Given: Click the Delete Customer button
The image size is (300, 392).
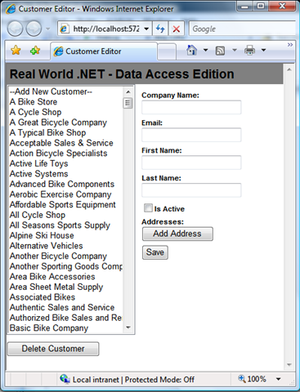Looking at the screenshot, I should (x=53, y=349).
